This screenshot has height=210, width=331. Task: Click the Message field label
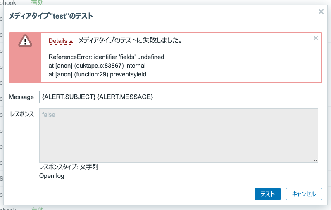[21, 97]
